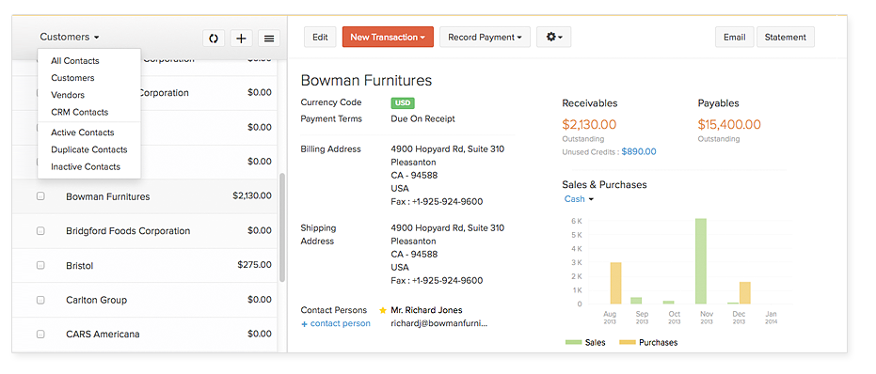Click the contact list scrollbar thumb
The width and height of the screenshot is (876, 374).
point(282,227)
